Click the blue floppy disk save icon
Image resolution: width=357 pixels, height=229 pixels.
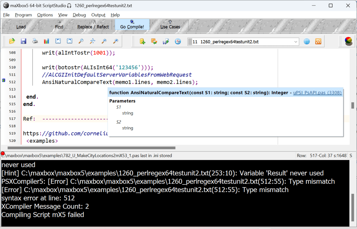(x=23, y=41)
